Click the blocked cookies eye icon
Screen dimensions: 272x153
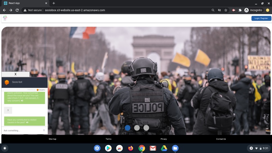(219, 10)
